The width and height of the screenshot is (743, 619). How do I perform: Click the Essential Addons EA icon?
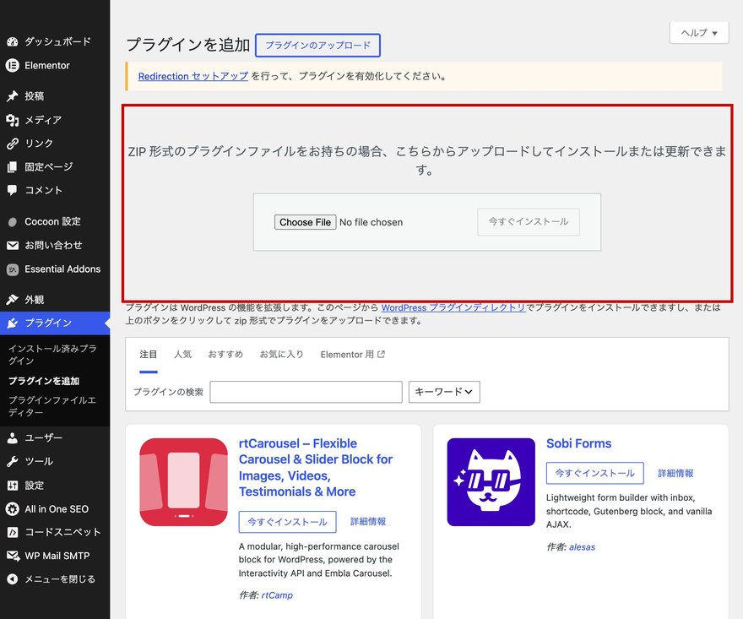[13, 269]
